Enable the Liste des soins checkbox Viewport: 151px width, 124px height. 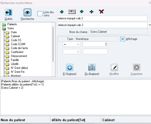click(40, 14)
